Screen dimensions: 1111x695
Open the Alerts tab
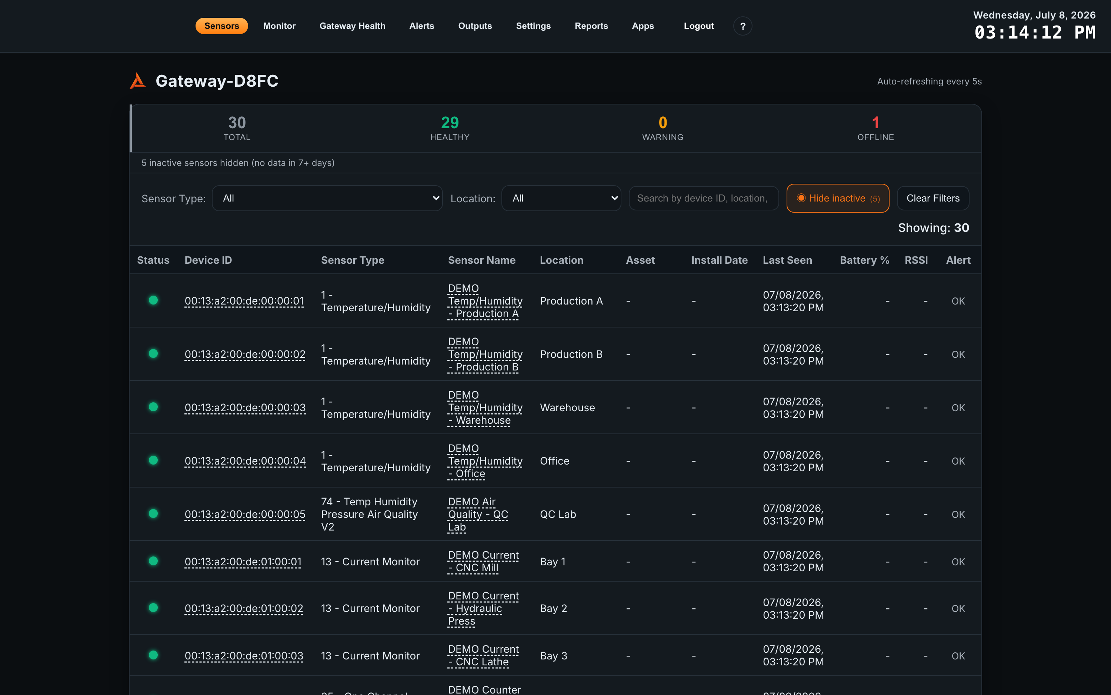tap(421, 26)
